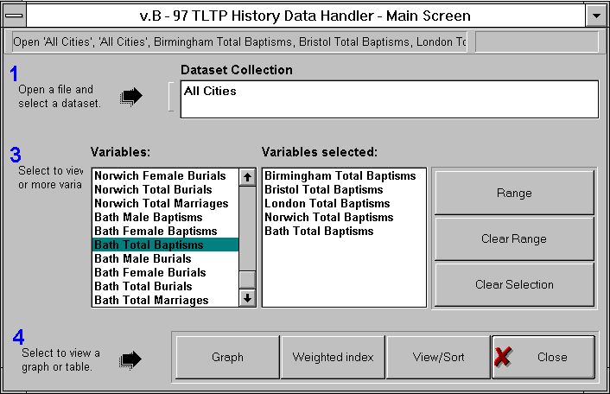Select Bath Total Marriages in Variables
Screen dimensions: 610x394
click(151, 300)
